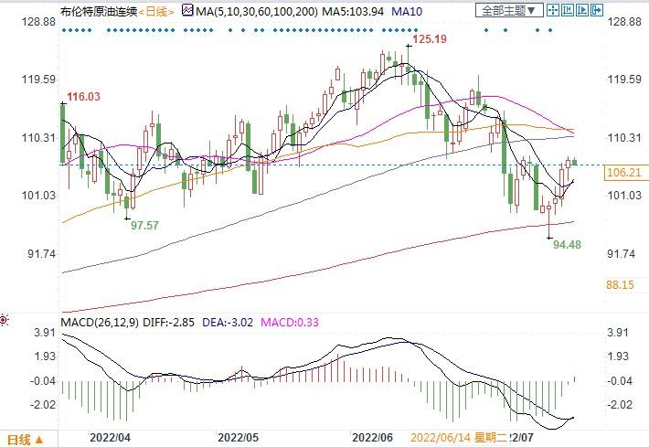
Task: Click the 97.57 low price label
Action: click(144, 225)
